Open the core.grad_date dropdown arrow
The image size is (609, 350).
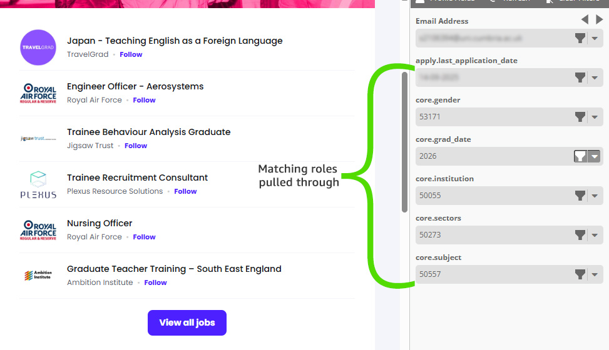[595, 156]
